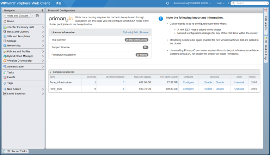Go back to Hosts and Clusters

[x=17, y=15]
